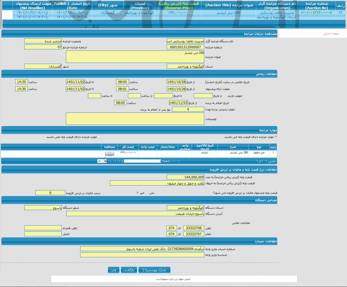347x287 pixels.
Task: Select 'موارد مزایده دارای قیمت پایه می باشند' radio
Action: click(276, 137)
